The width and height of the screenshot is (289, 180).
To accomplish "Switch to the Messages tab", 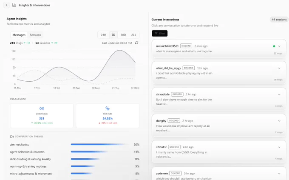I will click(x=19, y=35).
